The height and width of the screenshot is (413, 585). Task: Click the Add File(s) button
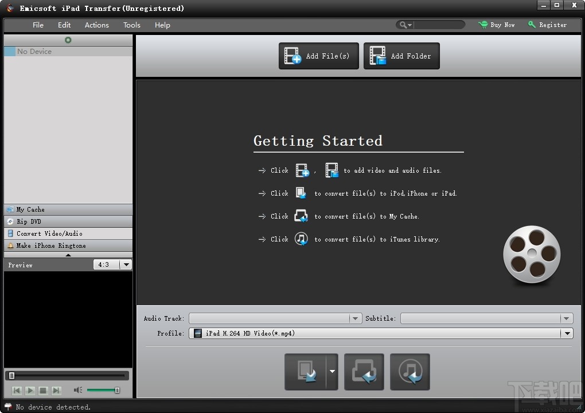(319, 56)
